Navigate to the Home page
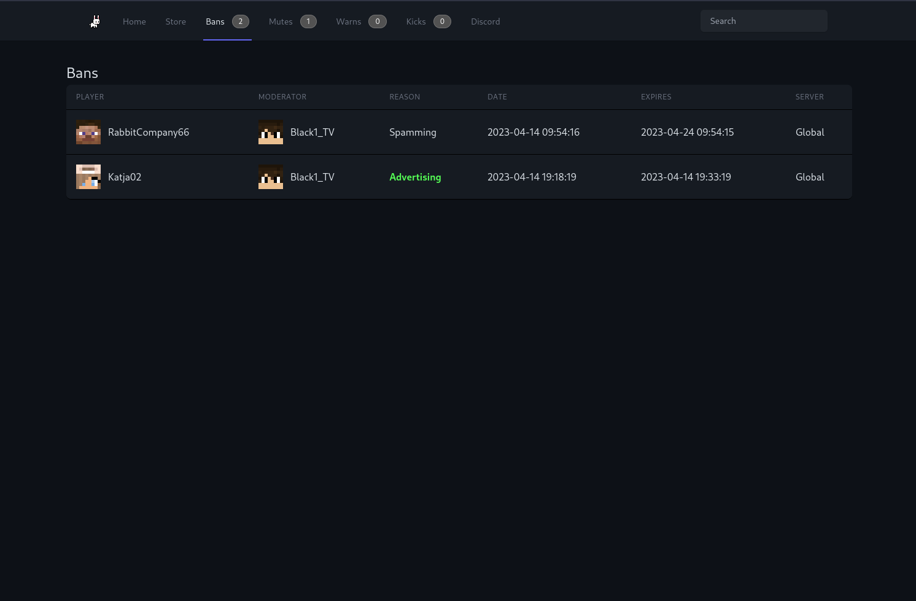Viewport: 916px width, 601px height. pos(134,21)
